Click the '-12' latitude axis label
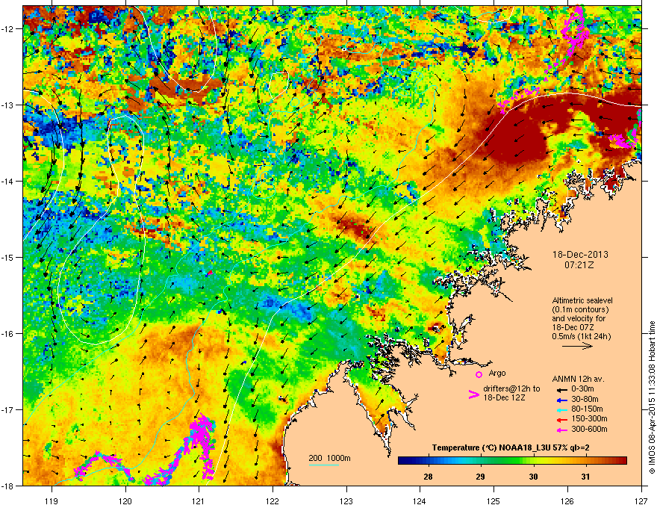Screen dimensions: 657x508 tap(8, 28)
